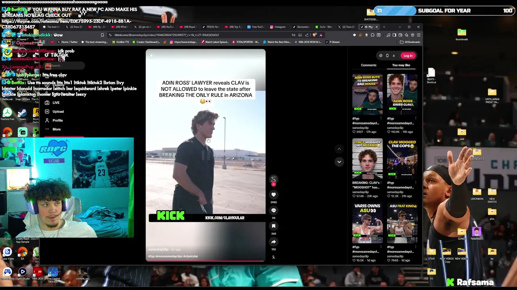This screenshot has width=517, height=290.
Task: Open the Steam desktop shortcut
Action: (22, 114)
